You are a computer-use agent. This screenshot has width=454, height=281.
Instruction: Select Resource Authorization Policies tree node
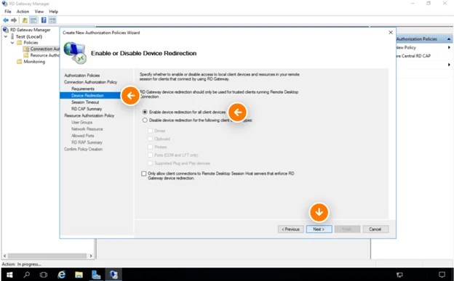tap(44, 55)
